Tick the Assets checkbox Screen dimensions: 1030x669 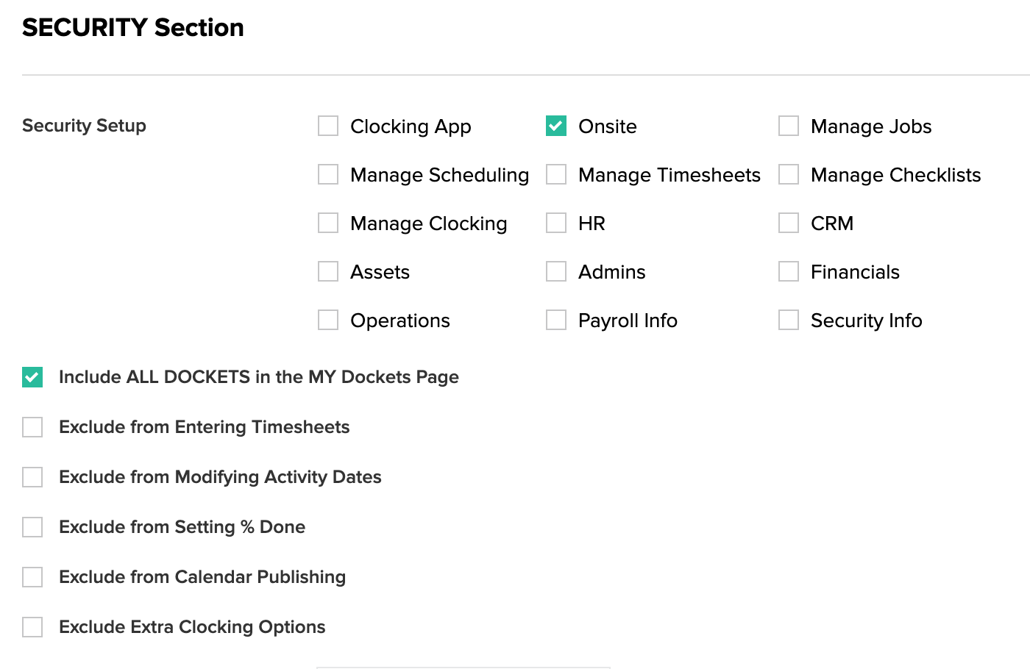[328, 271]
